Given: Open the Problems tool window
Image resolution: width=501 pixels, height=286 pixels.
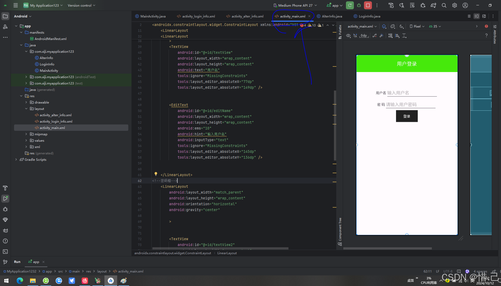Looking at the screenshot, I should (x=5, y=241).
